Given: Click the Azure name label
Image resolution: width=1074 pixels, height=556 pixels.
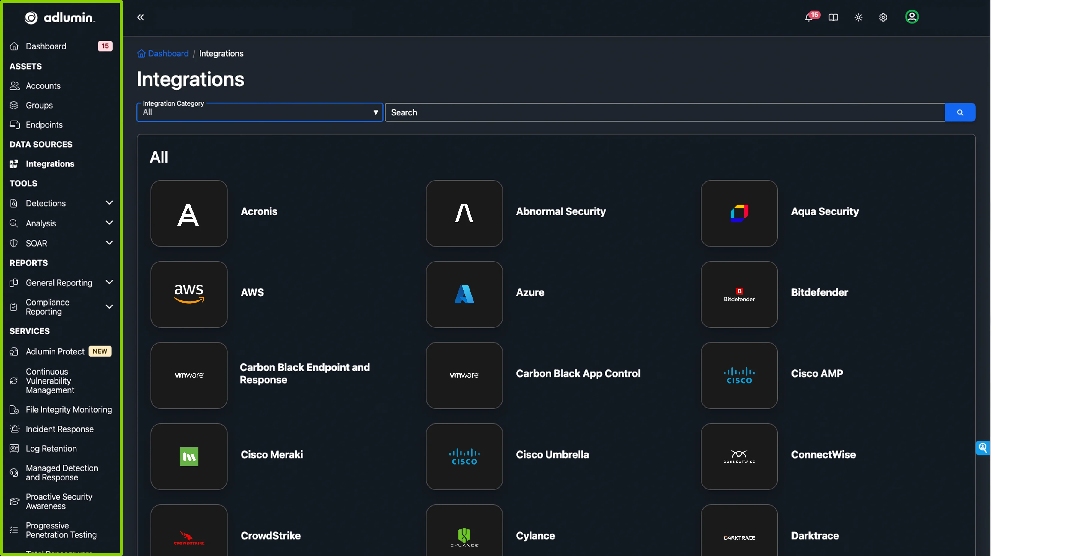Looking at the screenshot, I should point(530,292).
